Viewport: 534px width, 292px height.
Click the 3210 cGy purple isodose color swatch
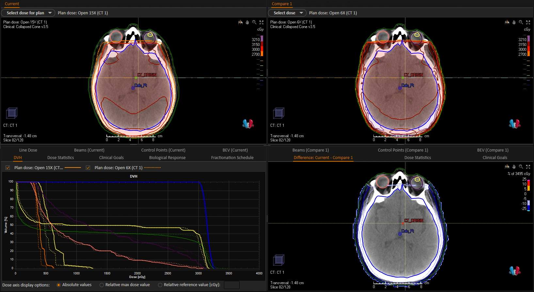click(x=262, y=39)
